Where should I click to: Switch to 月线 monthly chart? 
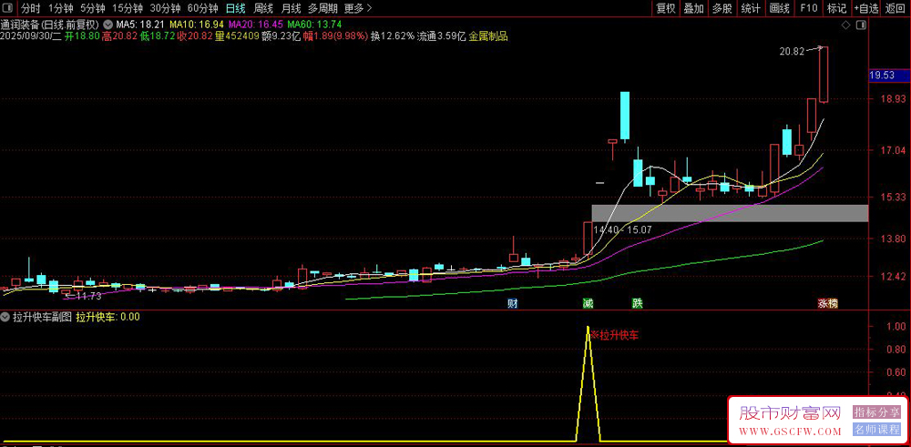tap(291, 8)
